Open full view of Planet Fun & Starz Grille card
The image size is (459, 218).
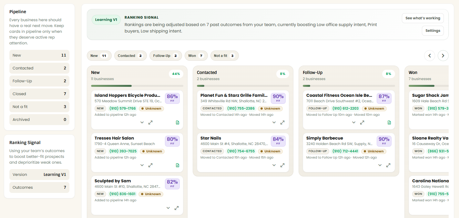282,123
